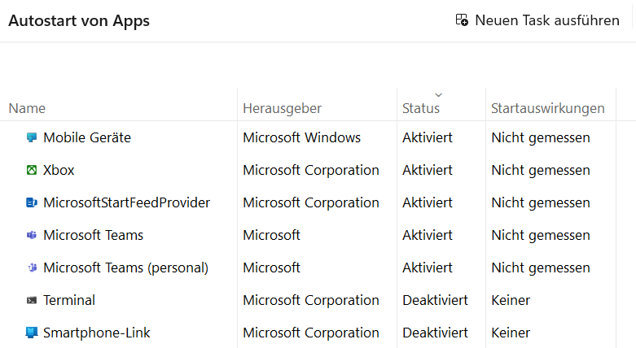Select the Microsoft Teams row name
636x348 pixels.
(x=94, y=235)
